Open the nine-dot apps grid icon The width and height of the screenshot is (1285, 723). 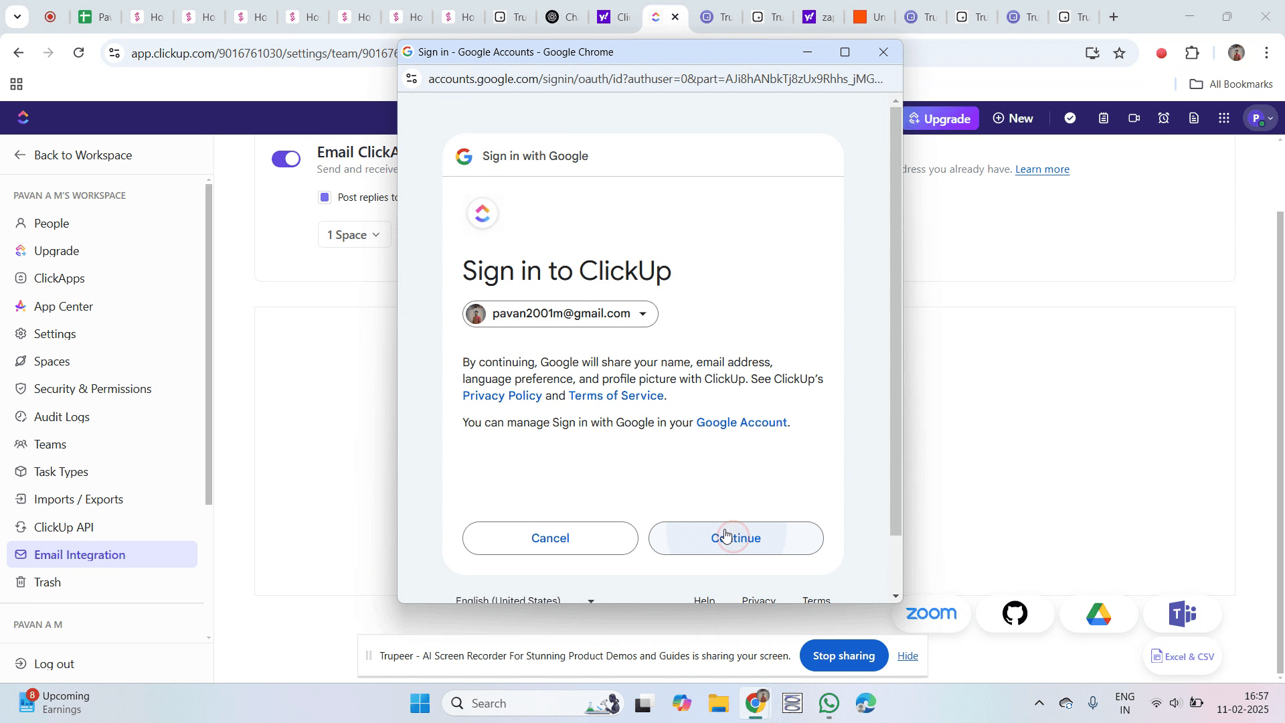[x=1224, y=118]
